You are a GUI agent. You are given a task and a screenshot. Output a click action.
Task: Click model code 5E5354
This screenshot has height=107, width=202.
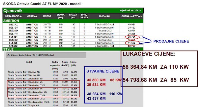tap(13, 37)
